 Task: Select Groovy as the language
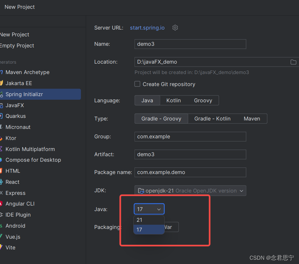coord(203,100)
